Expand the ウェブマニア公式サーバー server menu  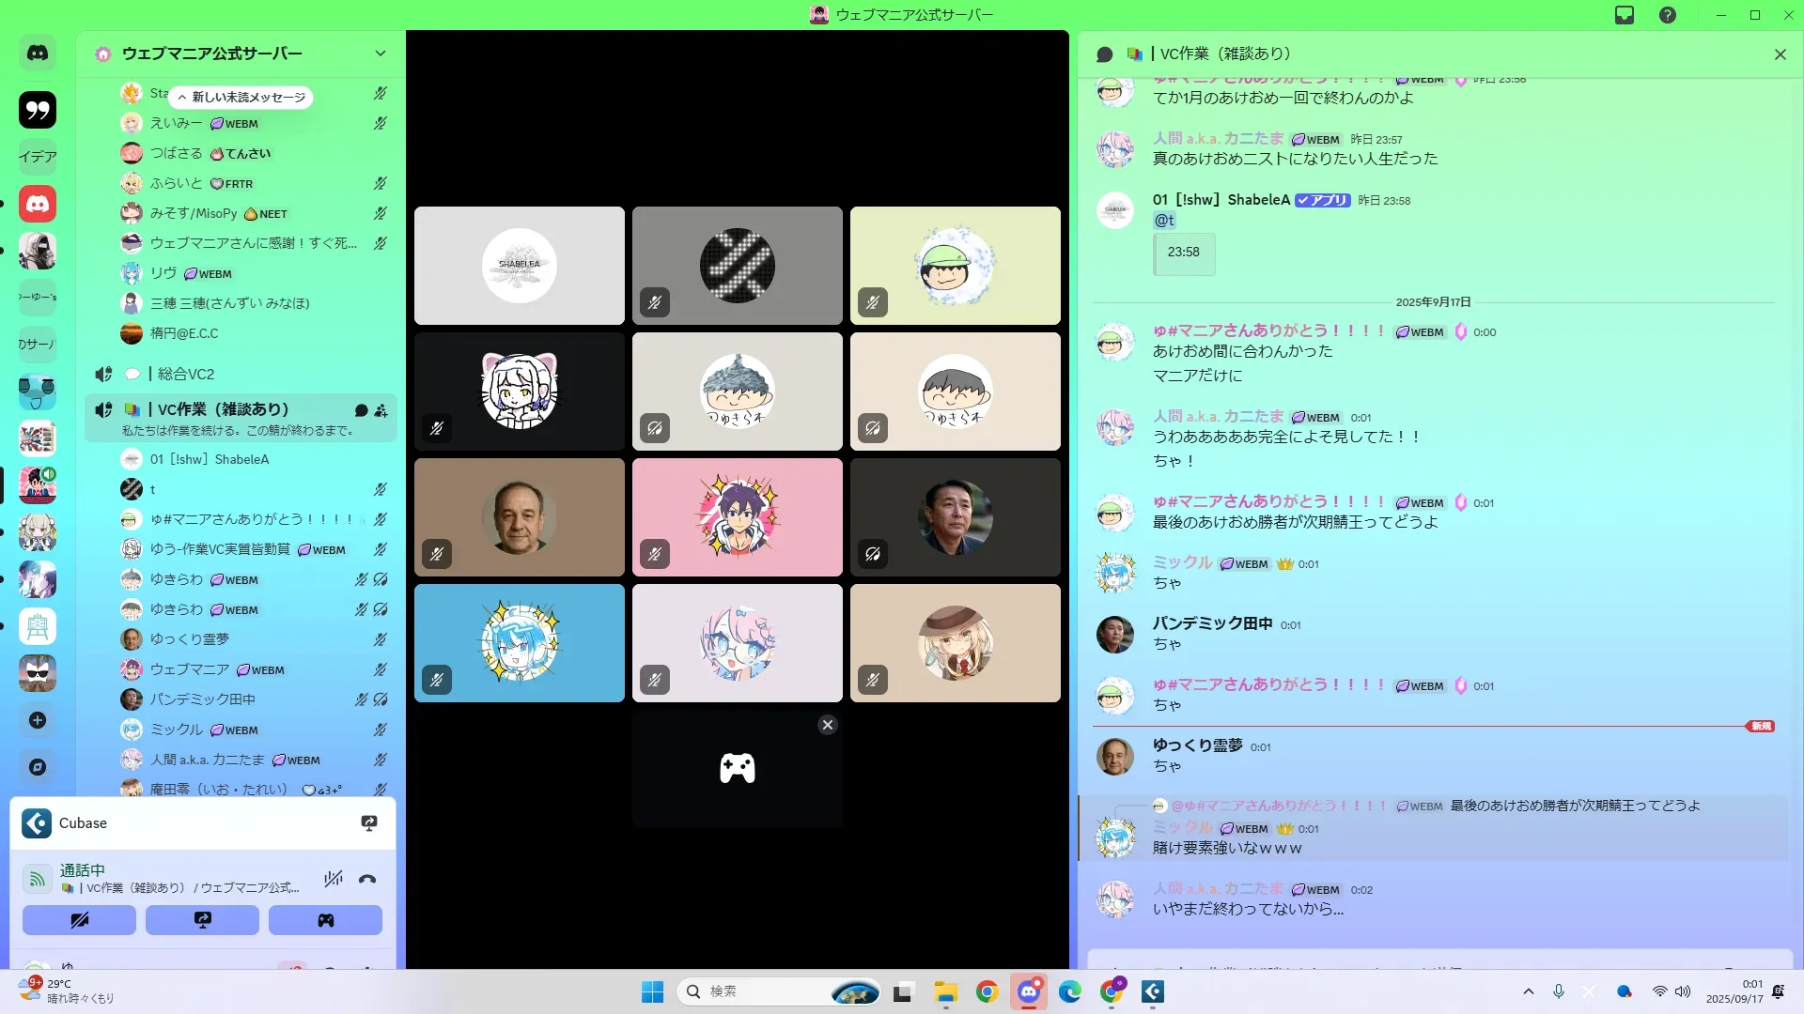coord(381,54)
